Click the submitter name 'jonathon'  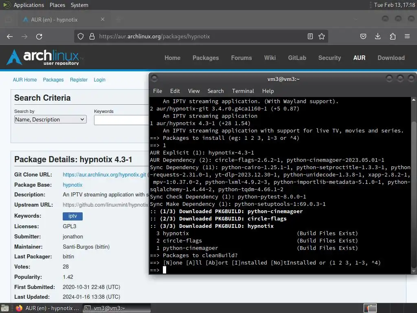(73, 237)
